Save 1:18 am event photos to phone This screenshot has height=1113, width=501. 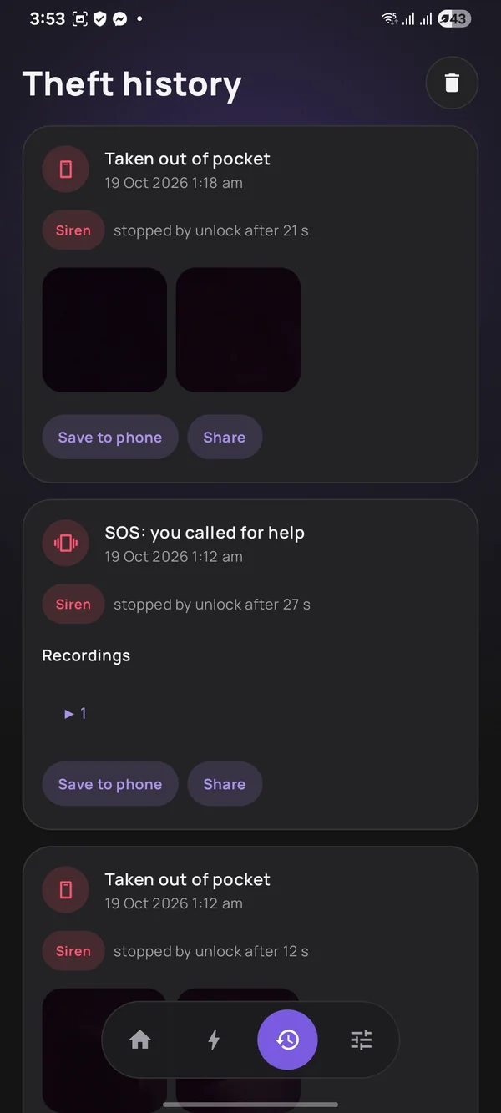pos(110,438)
